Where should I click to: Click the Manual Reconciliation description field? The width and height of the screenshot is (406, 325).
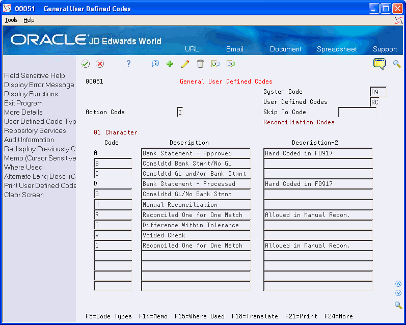(196, 205)
